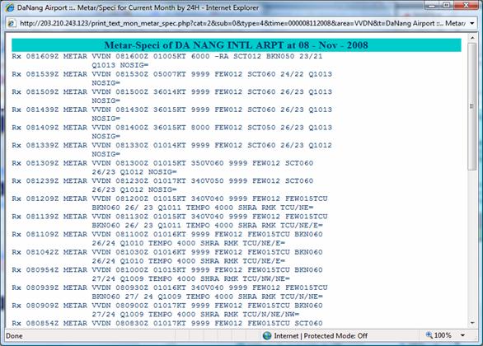This screenshot has height=346, width=483.
Task: Click the page icon beside the URL
Action: [x=12, y=23]
